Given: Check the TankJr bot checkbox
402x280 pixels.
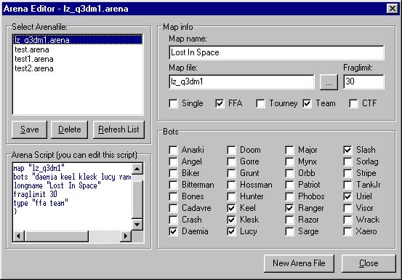Looking at the screenshot, I should point(348,185).
